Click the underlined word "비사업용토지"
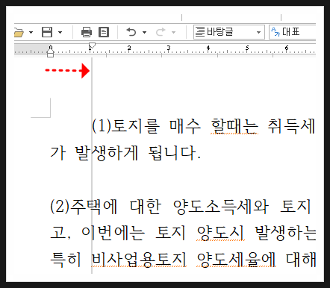 pos(139,260)
